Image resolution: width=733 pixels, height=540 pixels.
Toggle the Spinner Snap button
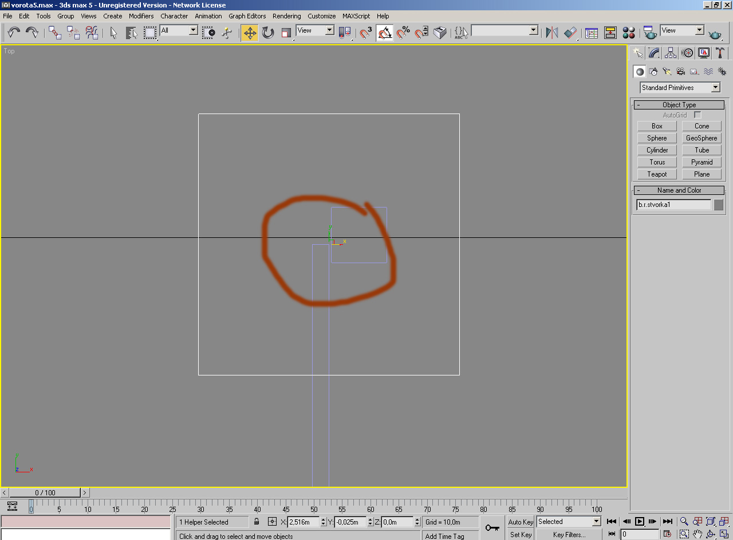[x=421, y=33]
